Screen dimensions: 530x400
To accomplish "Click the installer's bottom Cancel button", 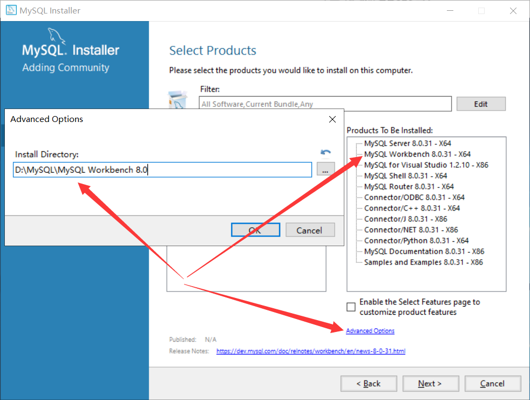I will (492, 383).
